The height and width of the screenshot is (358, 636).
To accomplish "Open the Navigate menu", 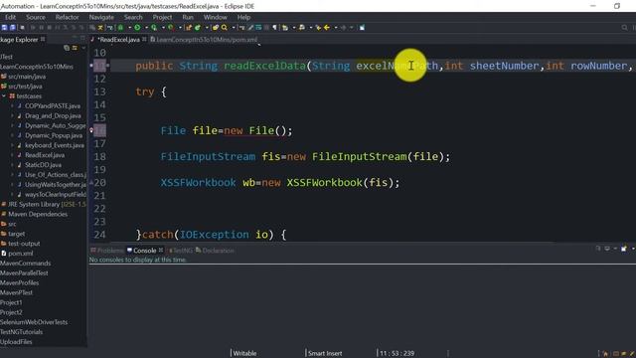I will point(101,17).
